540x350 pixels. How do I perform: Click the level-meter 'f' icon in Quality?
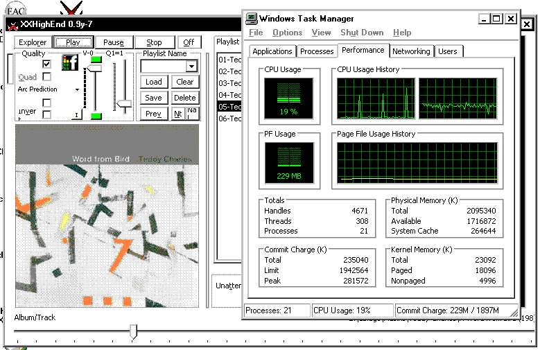[70, 62]
